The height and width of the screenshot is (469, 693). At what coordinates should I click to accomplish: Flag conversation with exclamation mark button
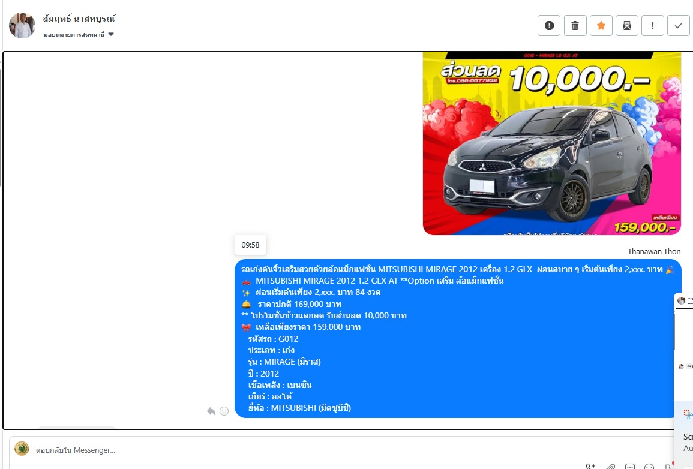653,25
